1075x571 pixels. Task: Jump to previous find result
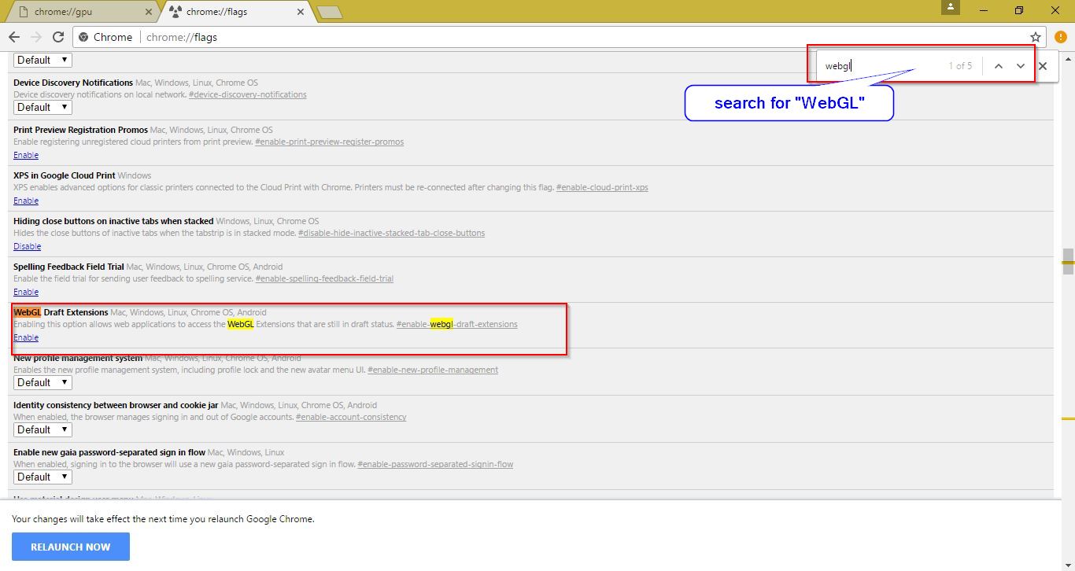(998, 66)
